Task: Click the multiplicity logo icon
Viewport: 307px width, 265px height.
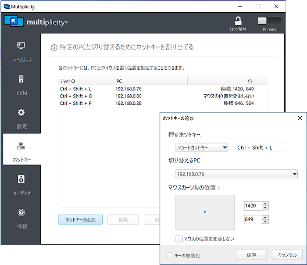Action: 14,21
